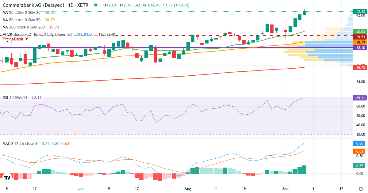Open chart settings gear in bottom corner
368x193 pixels.
point(361,188)
